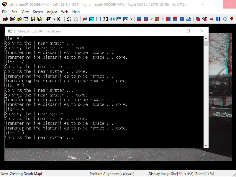Image resolution: width=236 pixels, height=177 pixels.
Task: Select the vertical interlaced stripes icon
Action: point(182,19)
